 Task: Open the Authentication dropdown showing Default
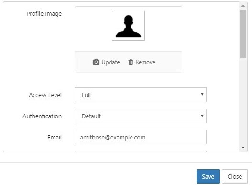click(141, 116)
